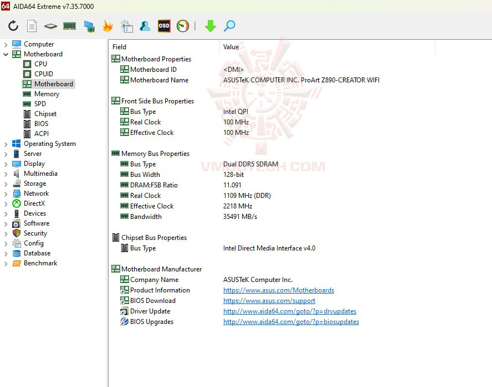Expand the Network tree node

click(x=6, y=194)
